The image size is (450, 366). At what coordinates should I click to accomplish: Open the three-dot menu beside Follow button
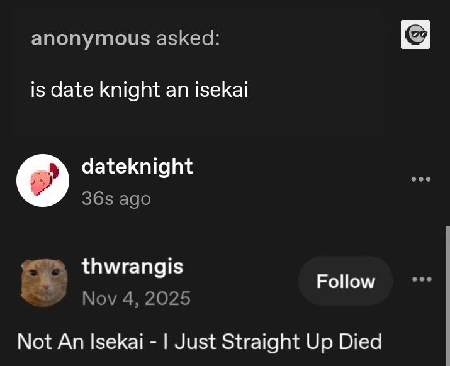420,279
